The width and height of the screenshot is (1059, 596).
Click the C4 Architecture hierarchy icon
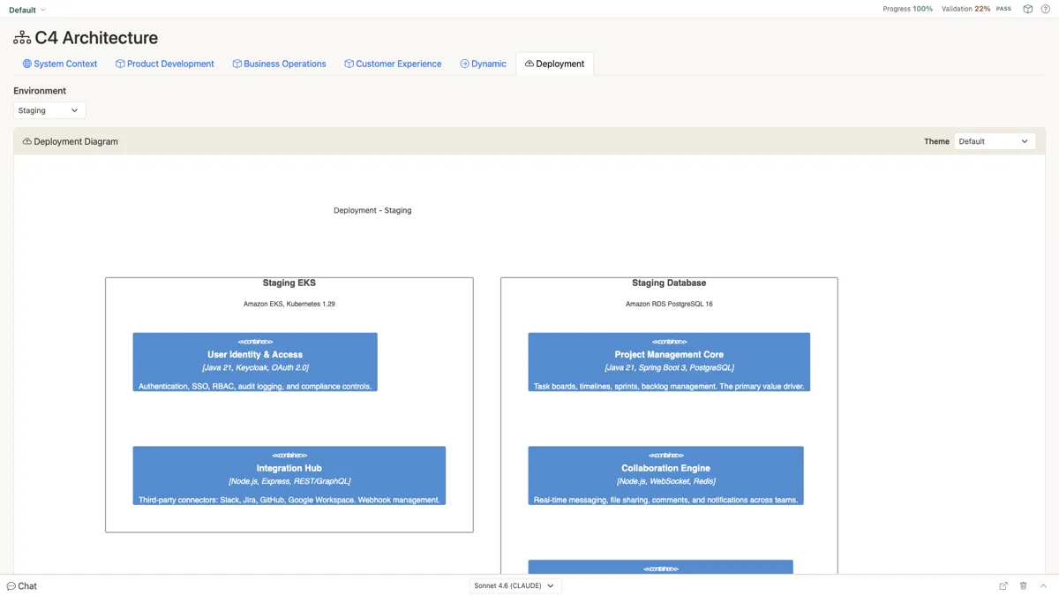pos(22,38)
